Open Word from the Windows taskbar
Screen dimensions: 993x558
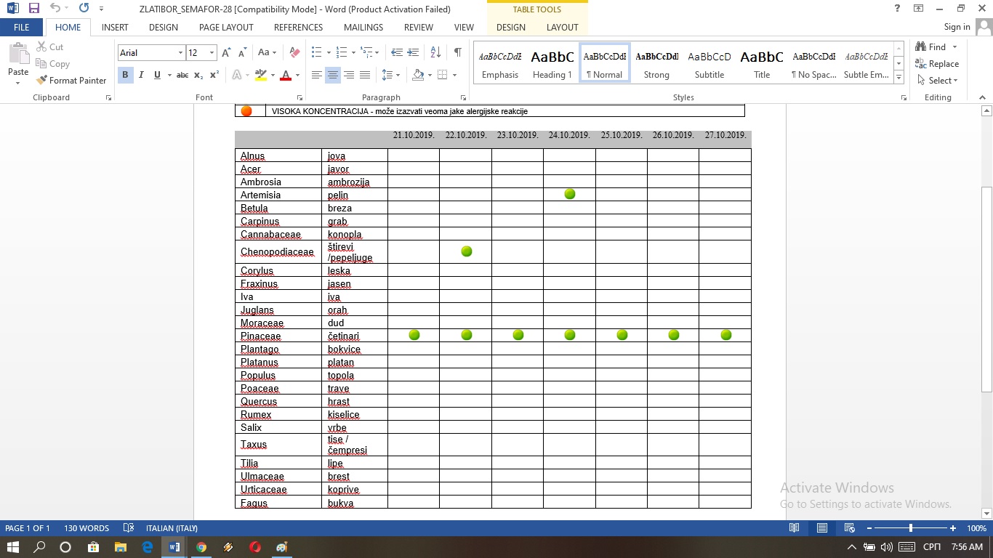(174, 547)
